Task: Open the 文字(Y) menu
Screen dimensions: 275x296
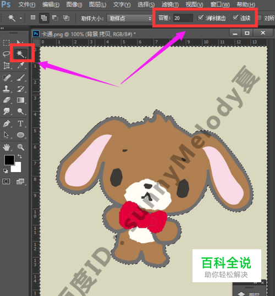Action: tap(122, 4)
